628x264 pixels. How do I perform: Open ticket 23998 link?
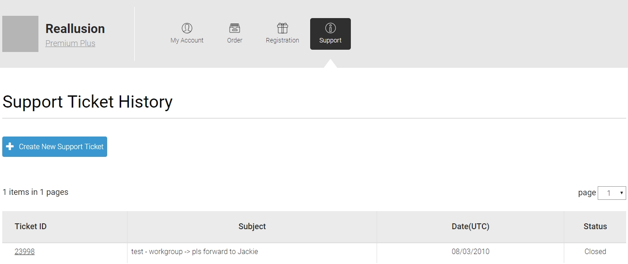pyautogui.click(x=25, y=251)
